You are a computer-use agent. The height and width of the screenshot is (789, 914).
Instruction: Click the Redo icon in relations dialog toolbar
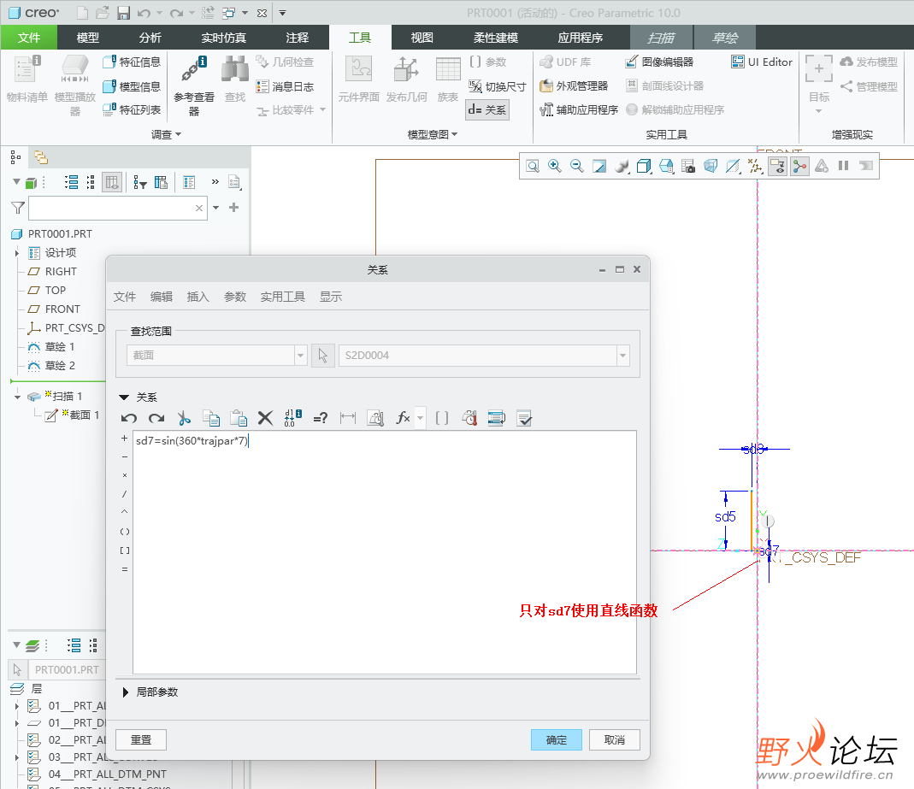[x=156, y=418]
